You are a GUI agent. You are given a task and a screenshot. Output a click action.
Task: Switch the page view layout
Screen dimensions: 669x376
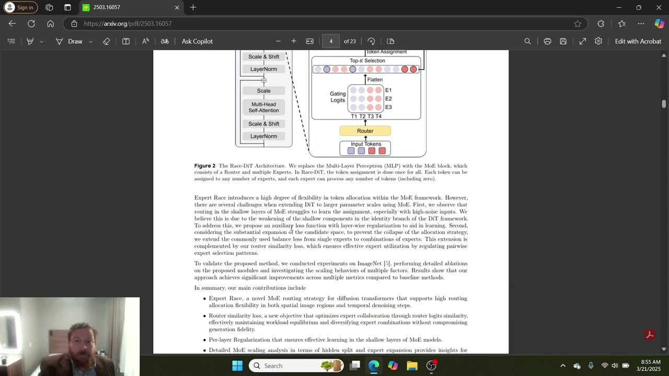click(390, 41)
